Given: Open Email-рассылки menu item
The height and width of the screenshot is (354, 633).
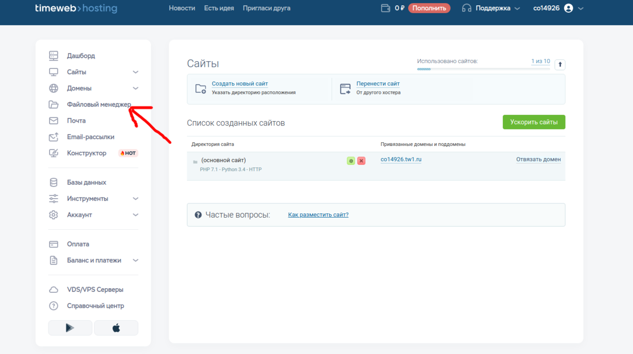Looking at the screenshot, I should (x=91, y=137).
